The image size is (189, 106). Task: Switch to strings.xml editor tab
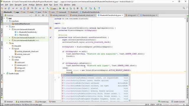click(x=131, y=15)
